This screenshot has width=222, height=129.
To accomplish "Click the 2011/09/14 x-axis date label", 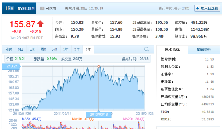I will tap(62, 114).
